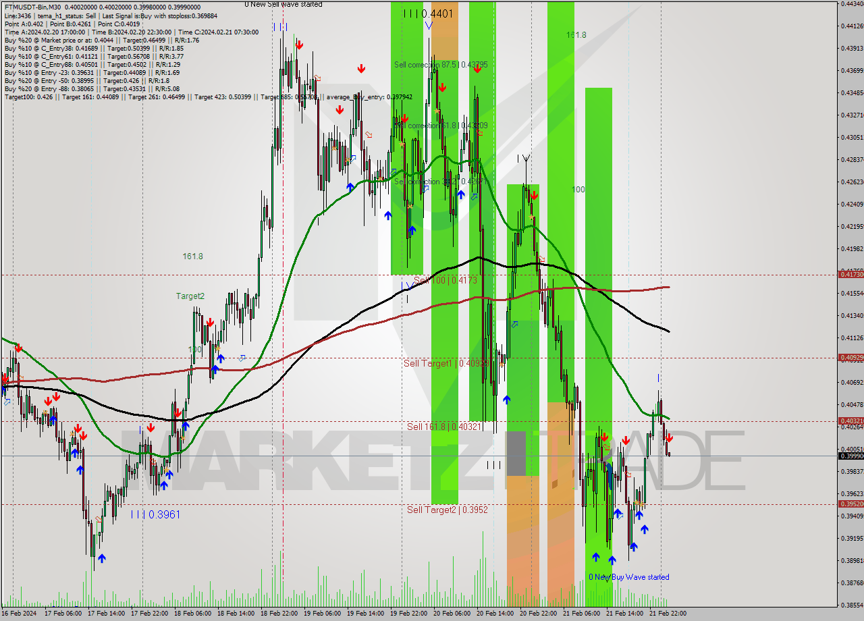Select the 0.39837 price axis label
This screenshot has width=864, height=621.
point(851,471)
